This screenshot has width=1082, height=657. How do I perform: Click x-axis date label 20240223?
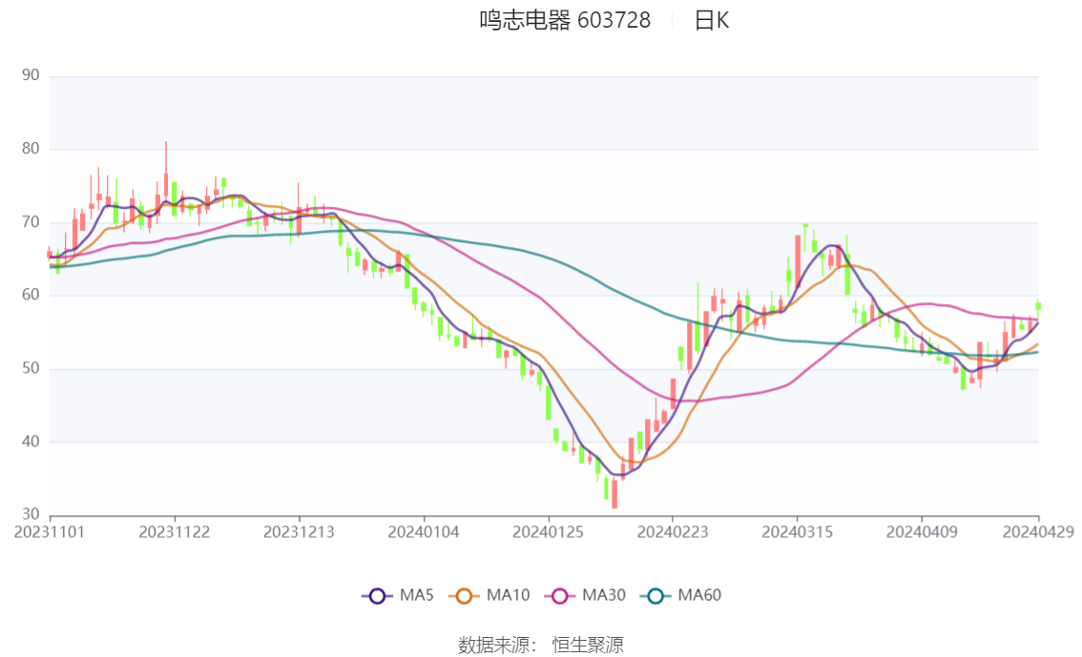tap(673, 532)
